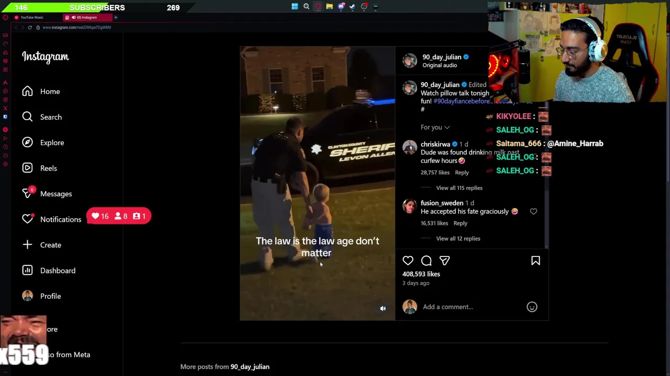This screenshot has height=376, width=670.
Task: Open fusion_sweden's profile link
Action: (442, 203)
